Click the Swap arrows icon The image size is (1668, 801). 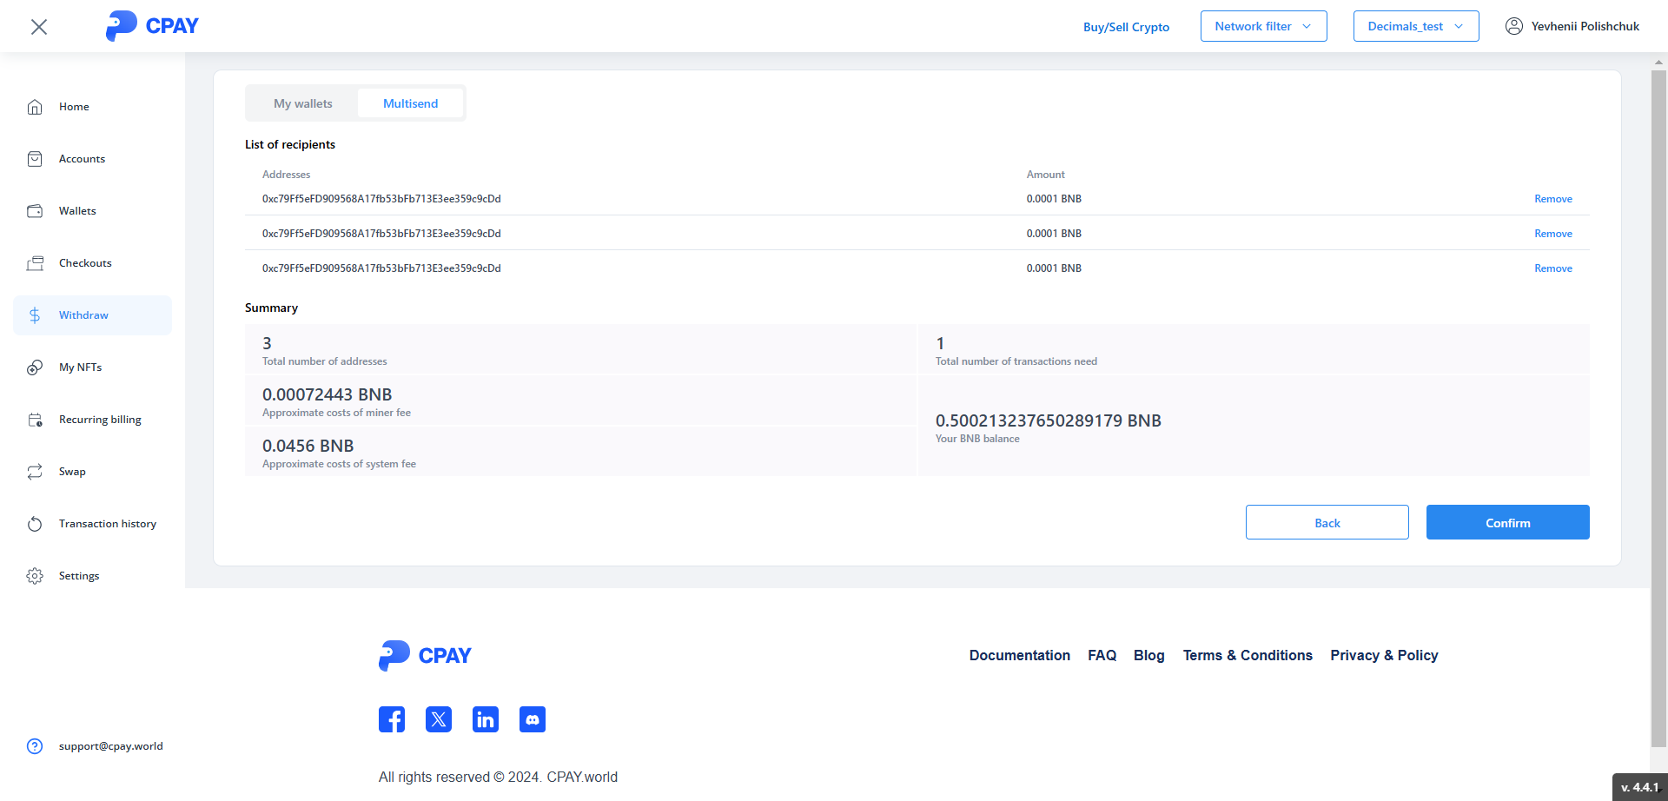(x=35, y=472)
